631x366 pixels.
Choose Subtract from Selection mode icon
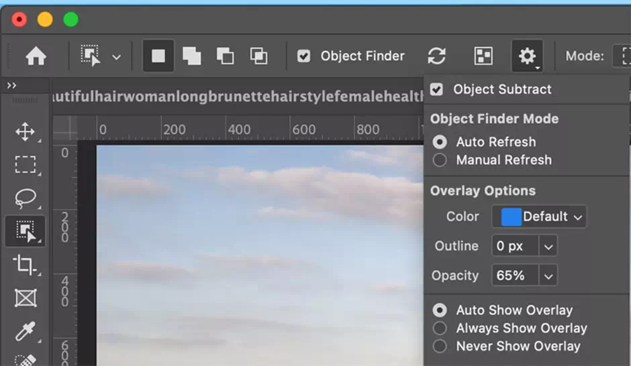point(225,56)
